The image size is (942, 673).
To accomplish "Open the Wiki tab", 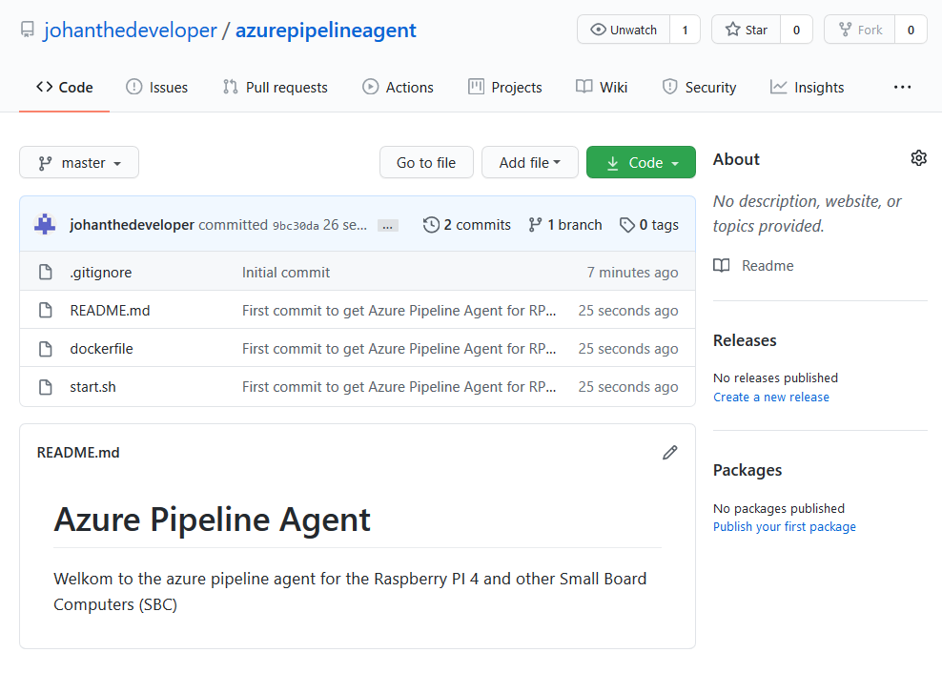I will pos(602,87).
